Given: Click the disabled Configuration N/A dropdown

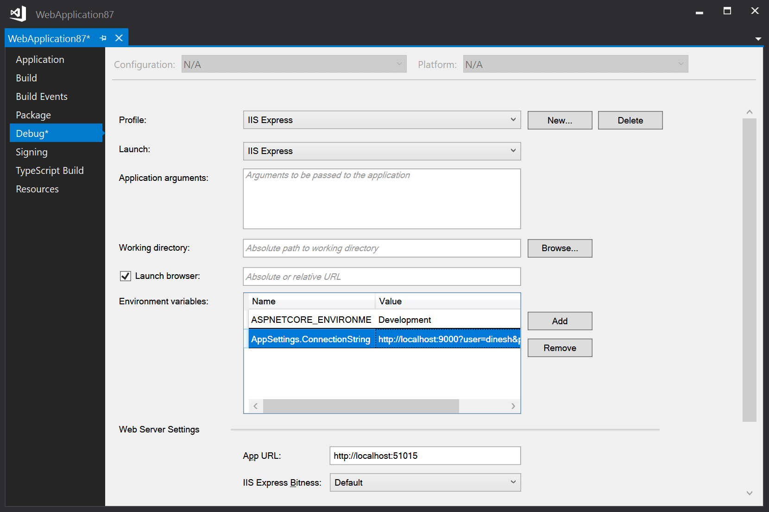Looking at the screenshot, I should pos(294,64).
